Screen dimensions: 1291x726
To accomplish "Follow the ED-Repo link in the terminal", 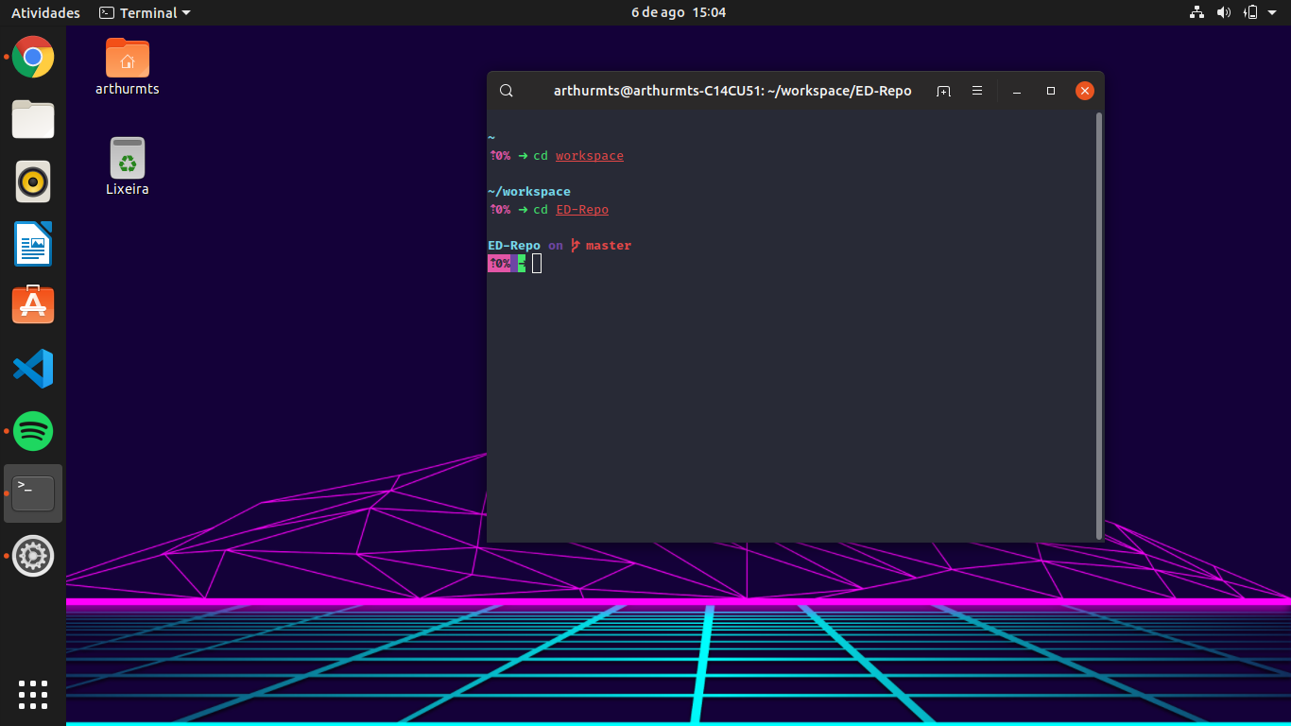I will point(581,209).
